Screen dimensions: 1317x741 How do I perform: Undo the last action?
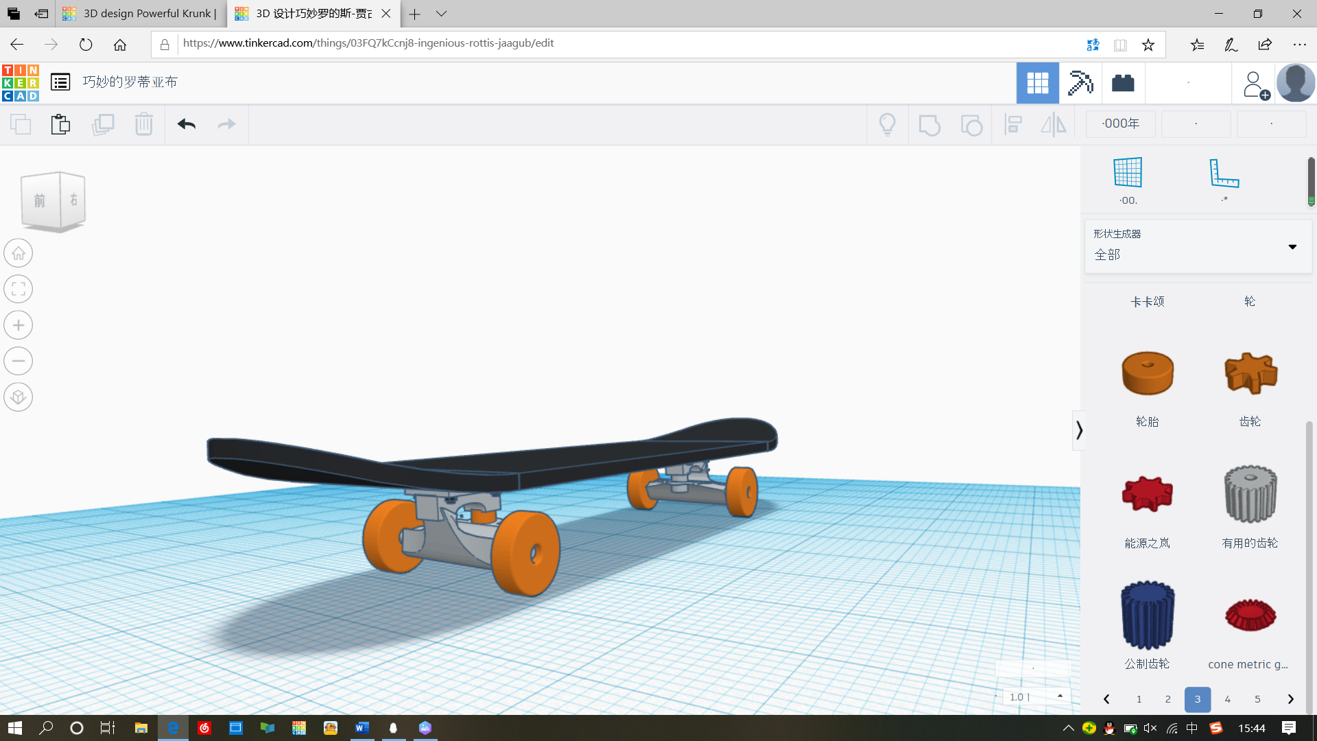click(x=187, y=124)
